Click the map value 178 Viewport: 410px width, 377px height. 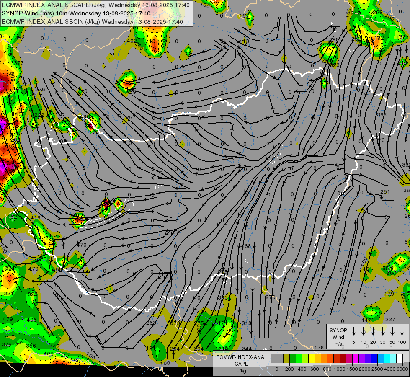coord(319,347)
